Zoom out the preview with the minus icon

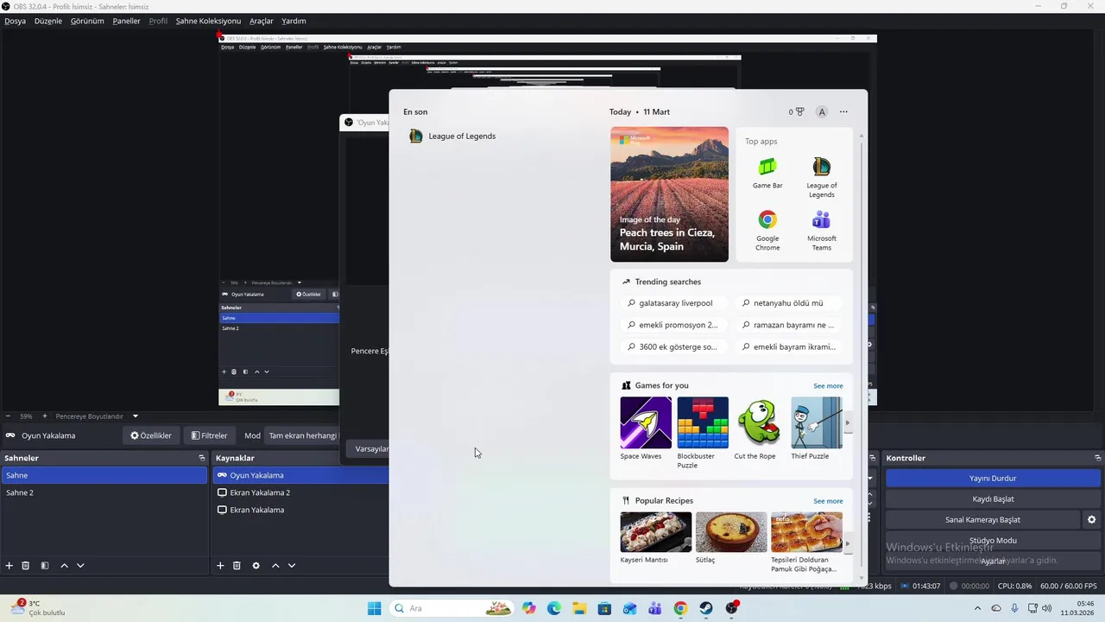coord(8,416)
